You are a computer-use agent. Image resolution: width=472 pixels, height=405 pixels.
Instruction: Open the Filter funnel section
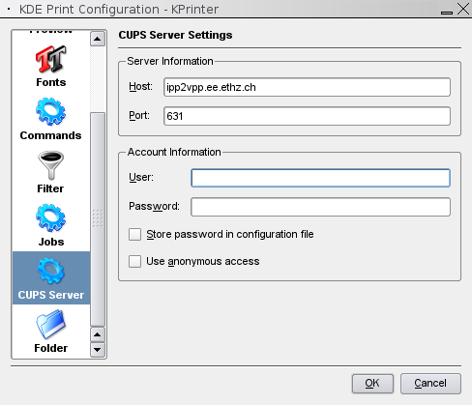pos(50,172)
